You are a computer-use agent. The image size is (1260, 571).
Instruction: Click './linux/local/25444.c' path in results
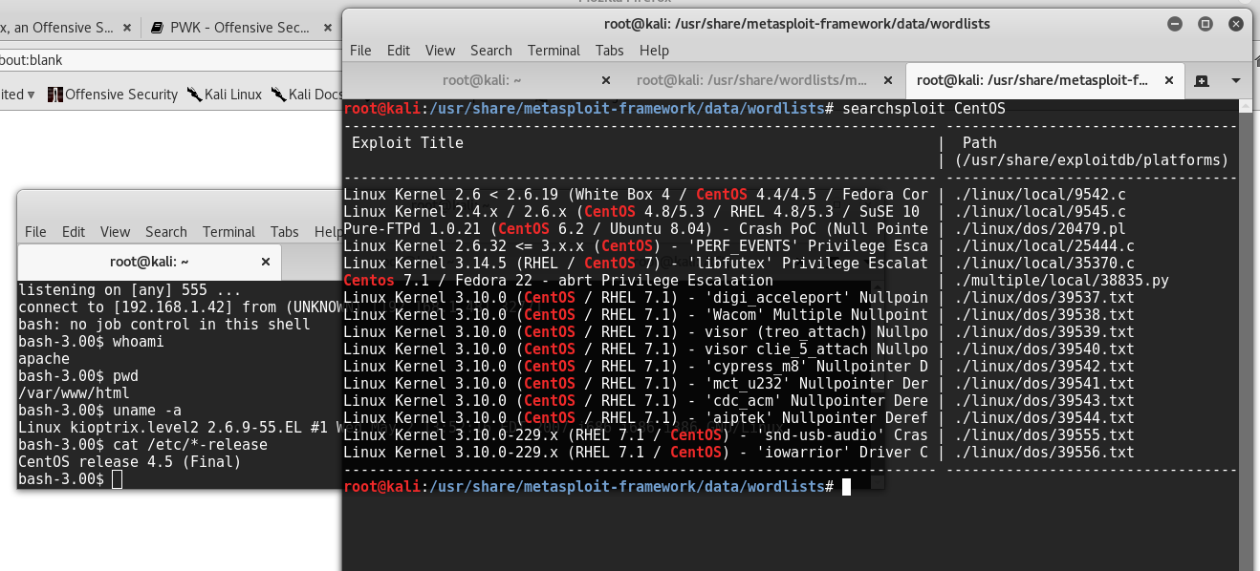[1044, 246]
